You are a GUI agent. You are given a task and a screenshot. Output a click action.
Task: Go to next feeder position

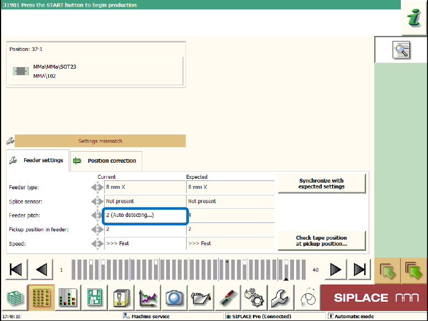coord(336,270)
